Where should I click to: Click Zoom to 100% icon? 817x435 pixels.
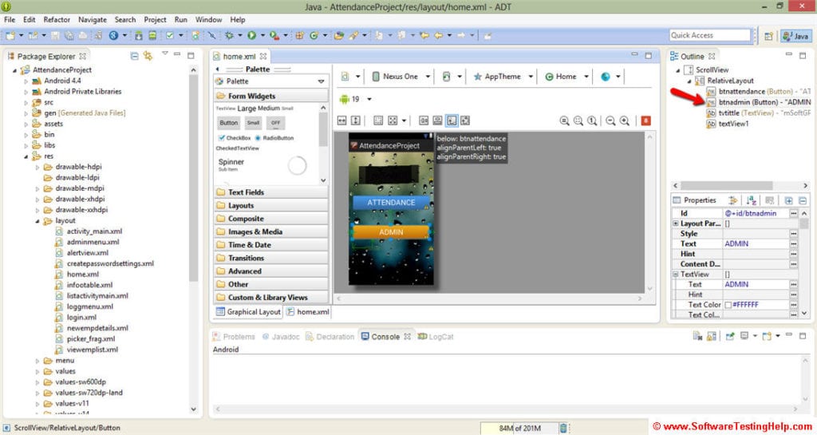(593, 121)
